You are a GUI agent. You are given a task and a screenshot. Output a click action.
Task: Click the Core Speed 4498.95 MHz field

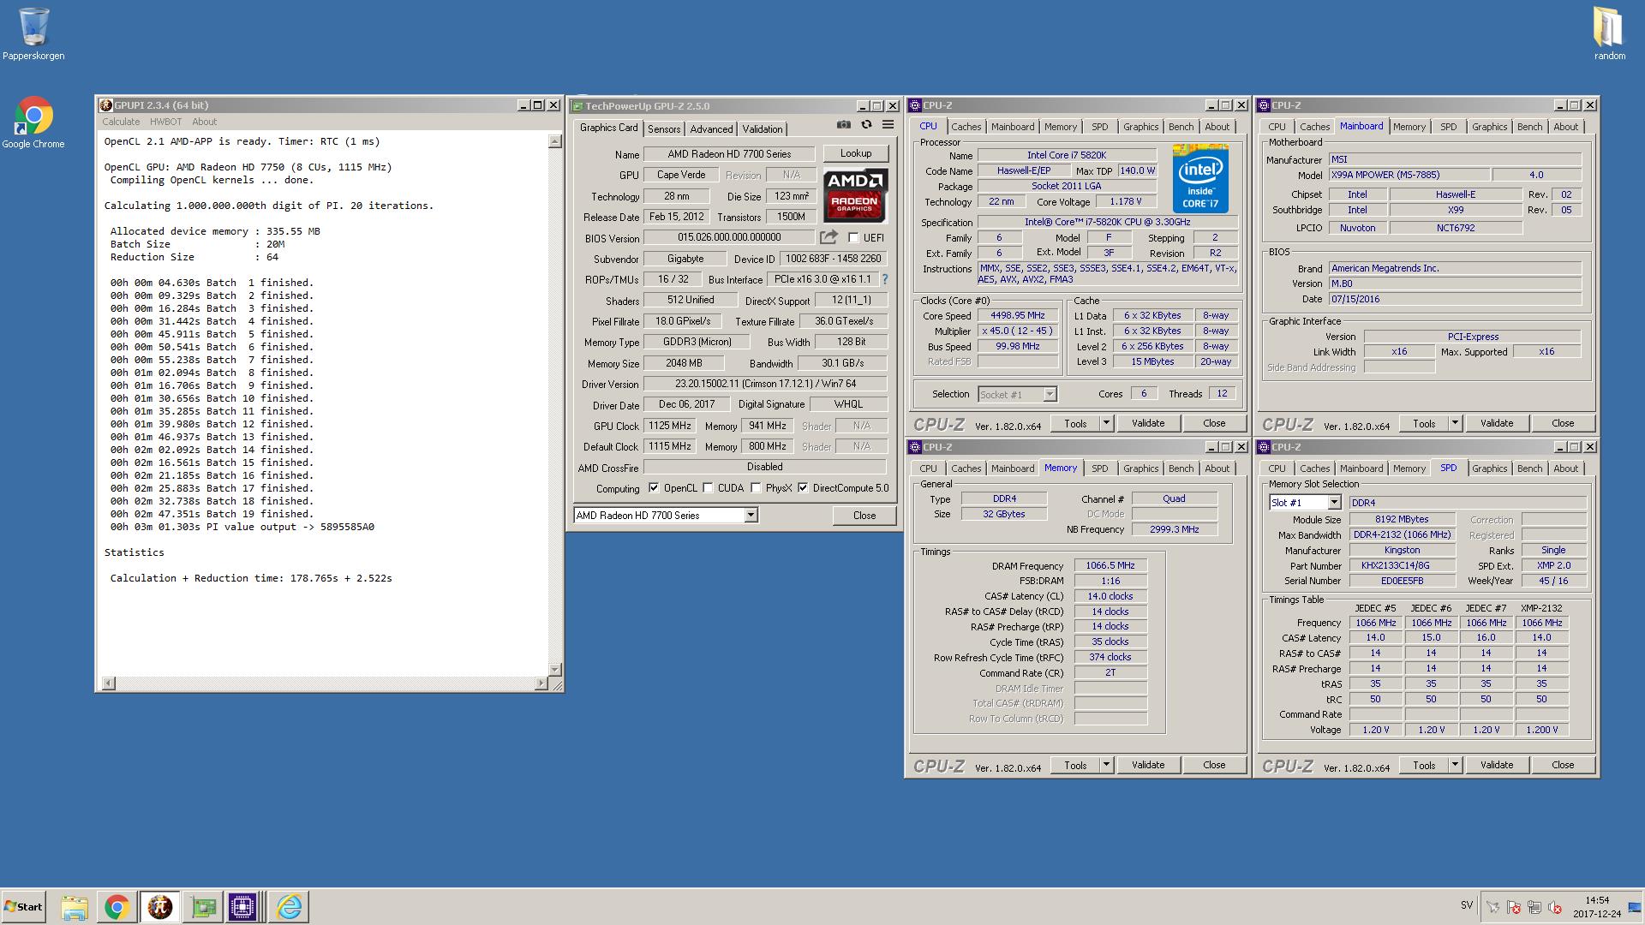[1018, 315]
